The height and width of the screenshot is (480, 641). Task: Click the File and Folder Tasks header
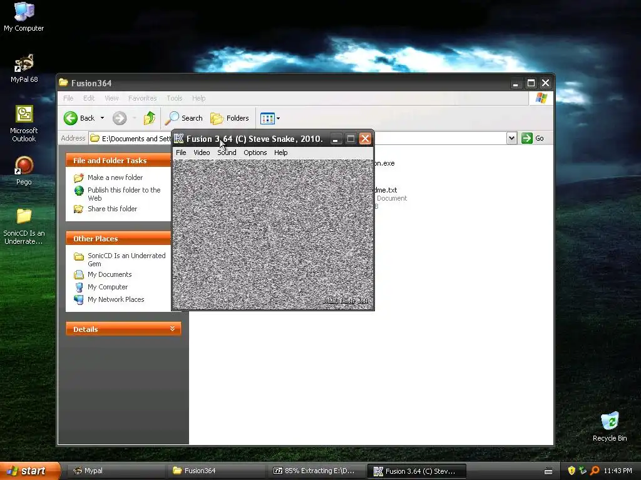(x=118, y=161)
